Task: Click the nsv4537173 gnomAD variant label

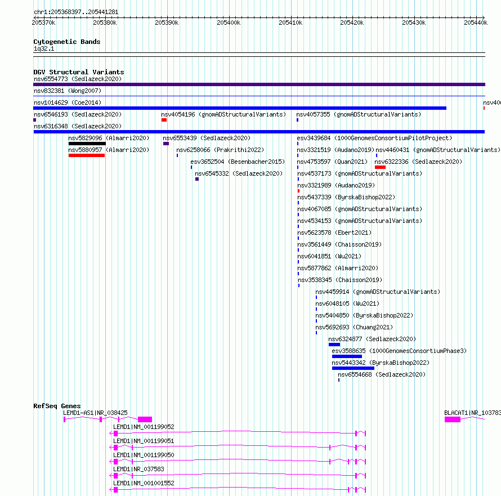Action: pos(360,173)
